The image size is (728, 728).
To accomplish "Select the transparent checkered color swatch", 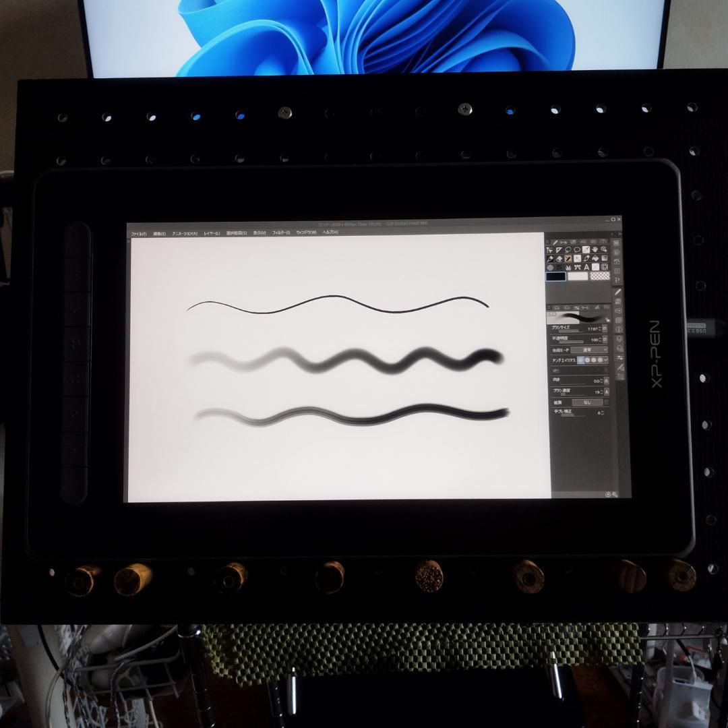I will (600, 276).
